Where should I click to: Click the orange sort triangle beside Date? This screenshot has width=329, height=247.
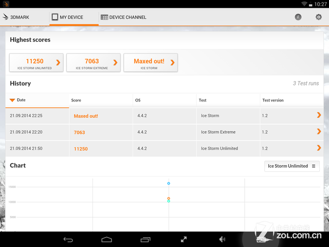click(12, 100)
